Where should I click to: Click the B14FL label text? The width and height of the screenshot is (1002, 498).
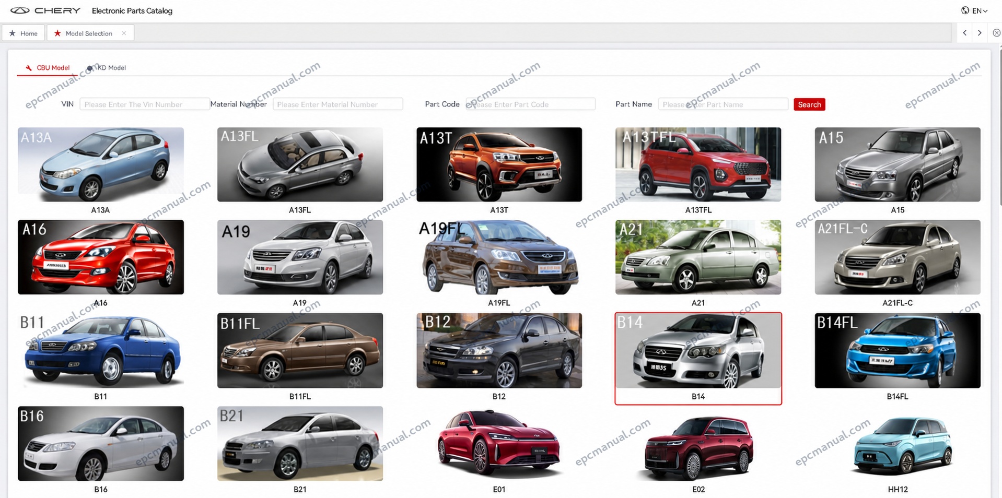pos(898,396)
